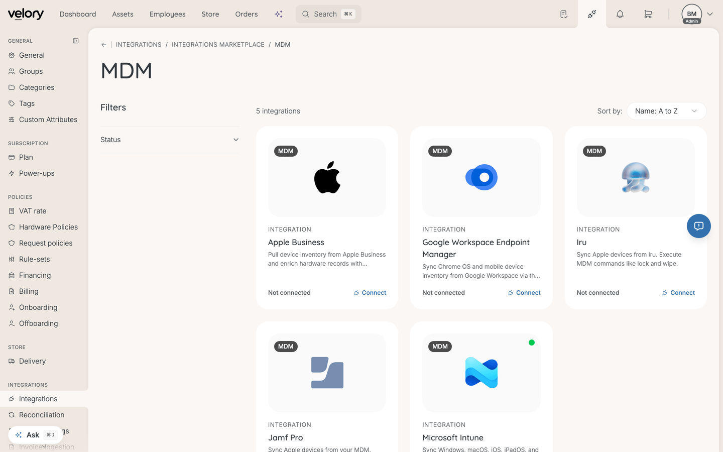The height and width of the screenshot is (452, 723).
Task: Go back using the breadcrumb arrow
Action: (x=104, y=45)
